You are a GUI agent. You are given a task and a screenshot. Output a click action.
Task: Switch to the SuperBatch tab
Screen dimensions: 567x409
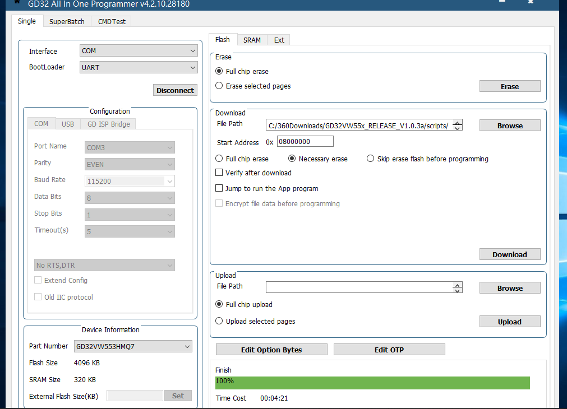[67, 22]
